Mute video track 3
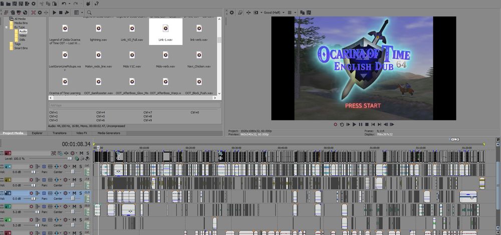This screenshot has width=501, height=235. coord(82,153)
